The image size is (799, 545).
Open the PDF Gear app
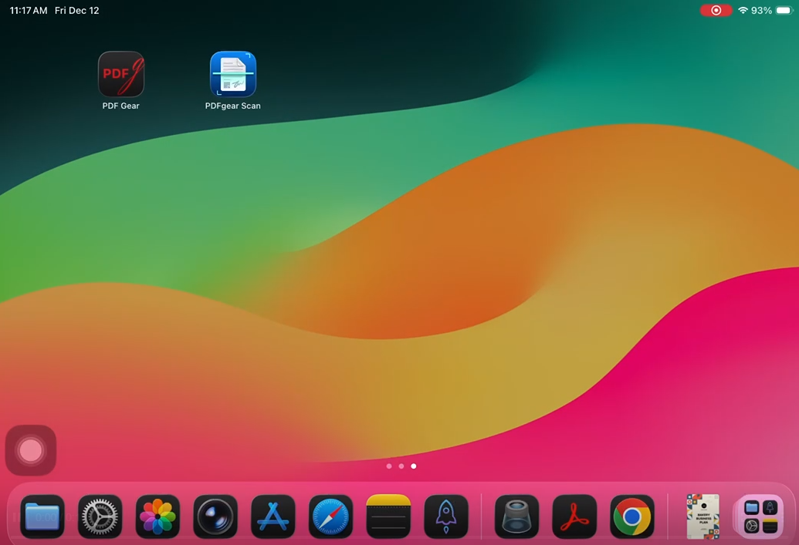[x=121, y=74]
